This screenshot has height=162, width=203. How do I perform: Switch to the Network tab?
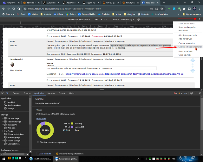[51, 93]
